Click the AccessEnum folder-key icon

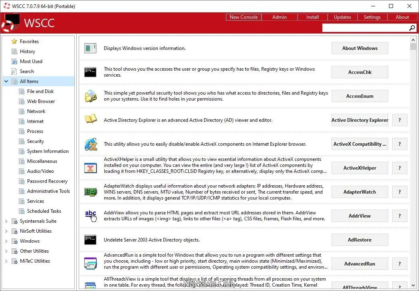91,96
